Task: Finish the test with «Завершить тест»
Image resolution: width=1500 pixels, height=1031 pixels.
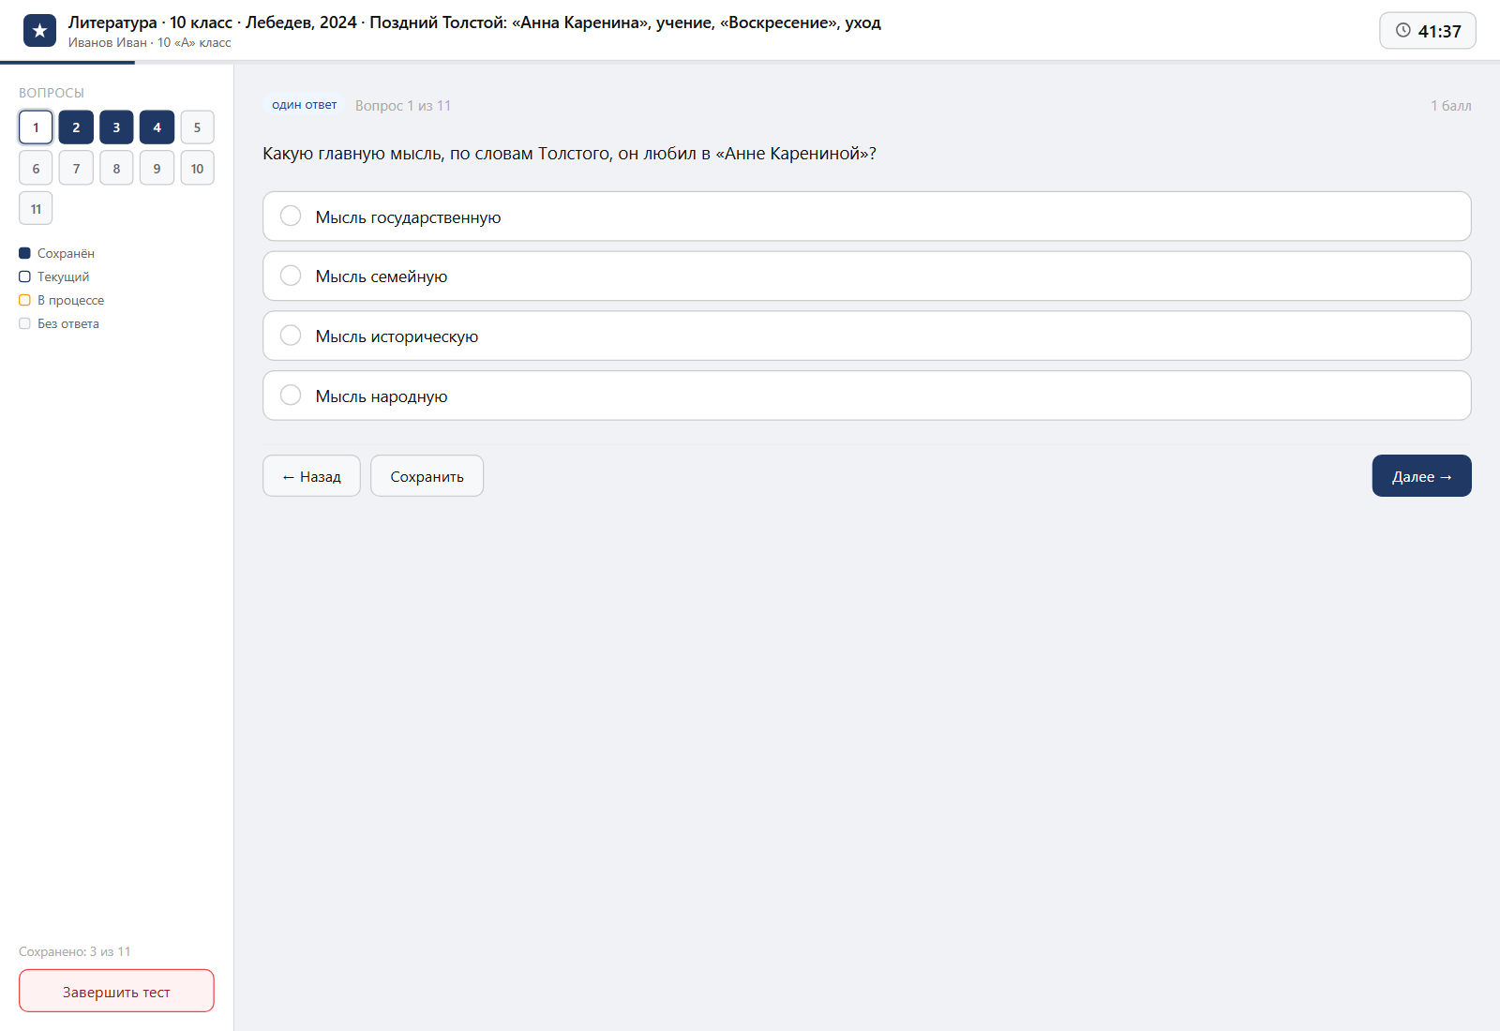Action: pos(116,991)
